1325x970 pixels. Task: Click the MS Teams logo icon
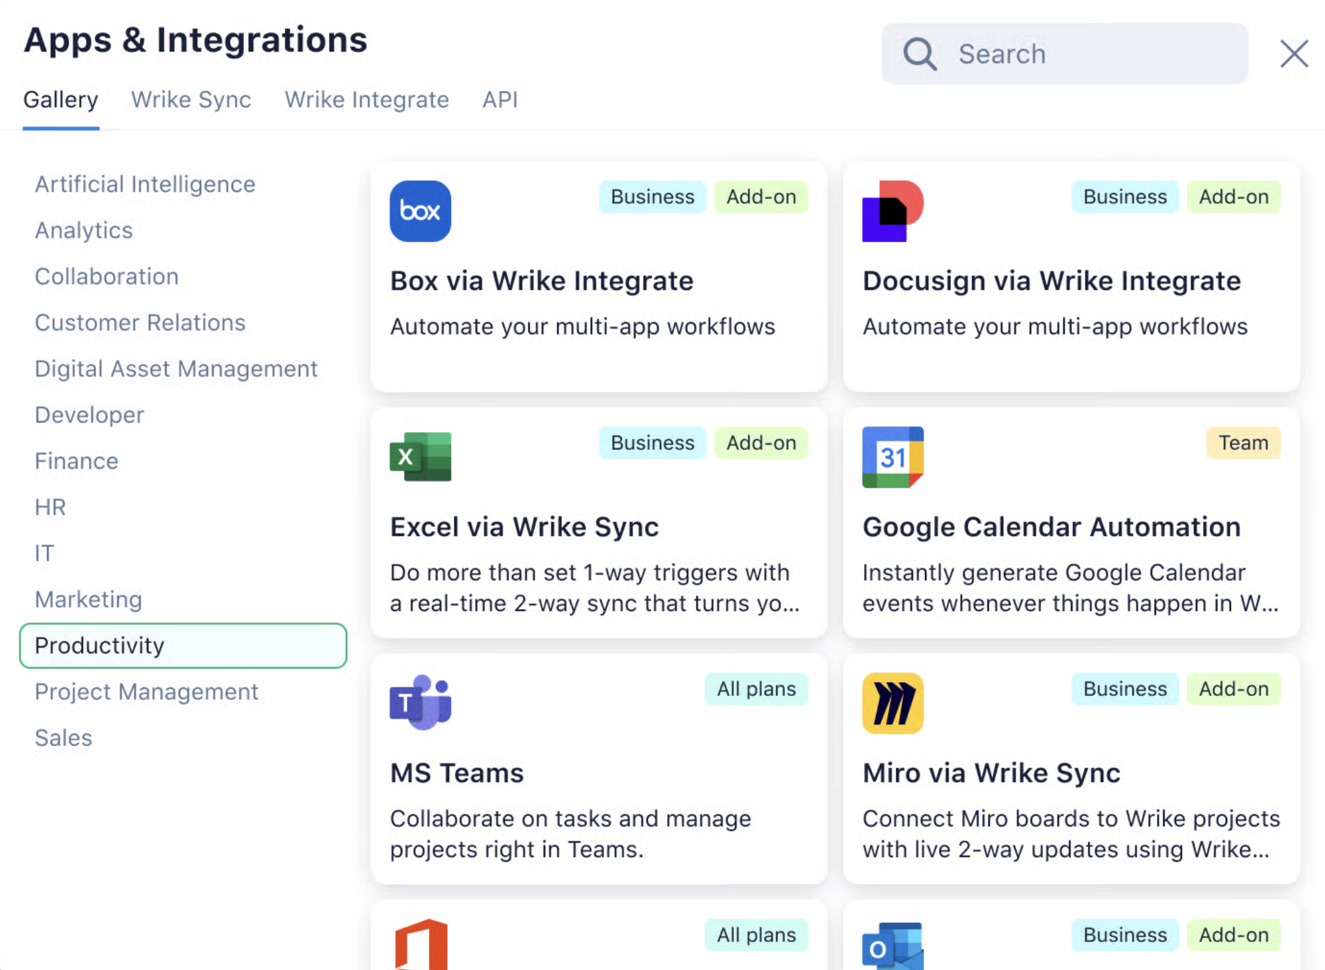point(420,702)
